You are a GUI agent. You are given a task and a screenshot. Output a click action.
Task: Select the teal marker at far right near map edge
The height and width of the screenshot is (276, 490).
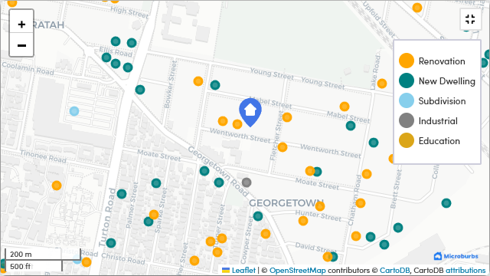[446, 203]
